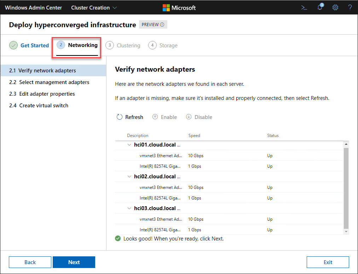Open the settings gear
Screen dimensions: 358x274
pos(335,7)
